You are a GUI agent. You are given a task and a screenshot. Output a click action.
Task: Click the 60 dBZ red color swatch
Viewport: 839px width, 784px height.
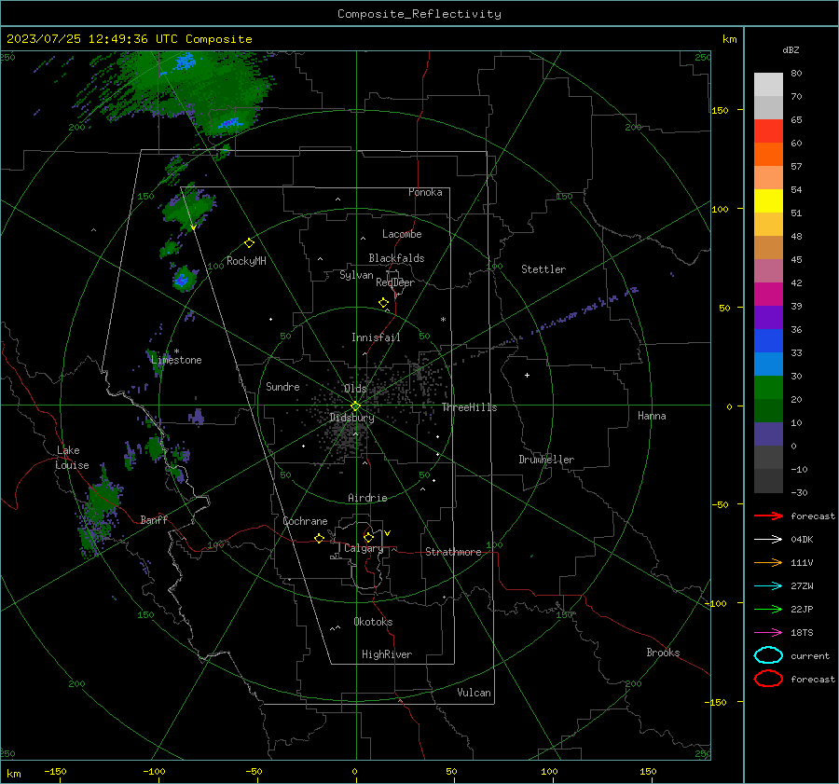tap(768, 131)
